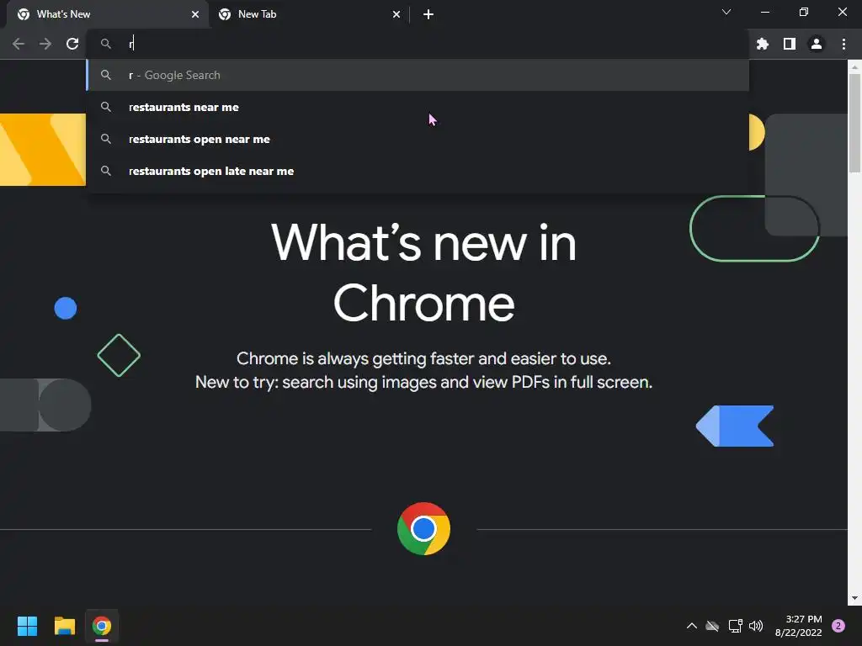The width and height of the screenshot is (862, 646).
Task: Click search icon beside 'restaurants near me'
Action: pyautogui.click(x=106, y=107)
